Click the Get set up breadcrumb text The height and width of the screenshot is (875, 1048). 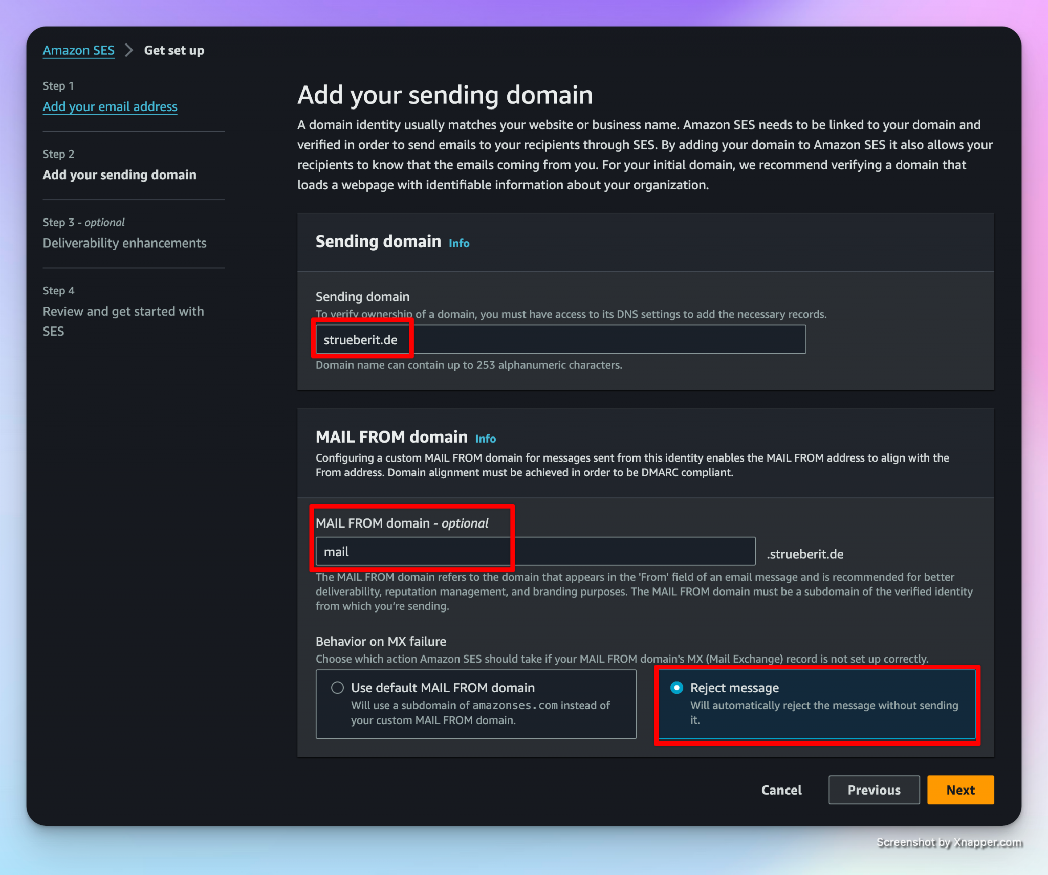click(174, 50)
